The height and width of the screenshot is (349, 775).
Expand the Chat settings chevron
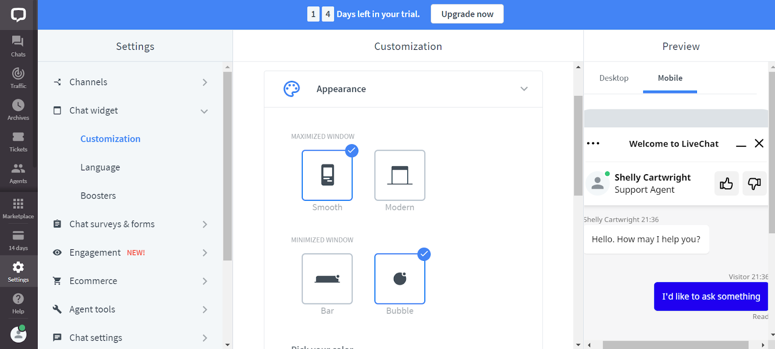click(205, 338)
